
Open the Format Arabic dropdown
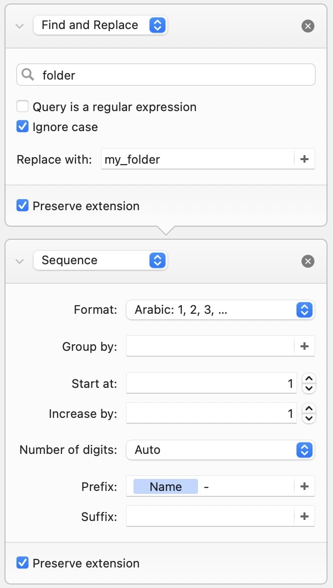click(x=220, y=310)
